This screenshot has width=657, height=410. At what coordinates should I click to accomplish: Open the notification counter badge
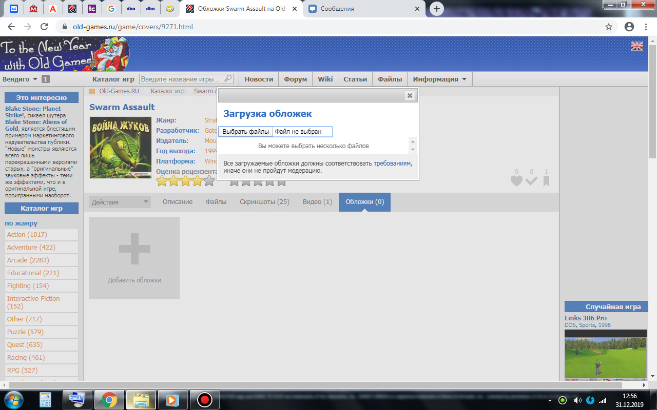click(46, 79)
